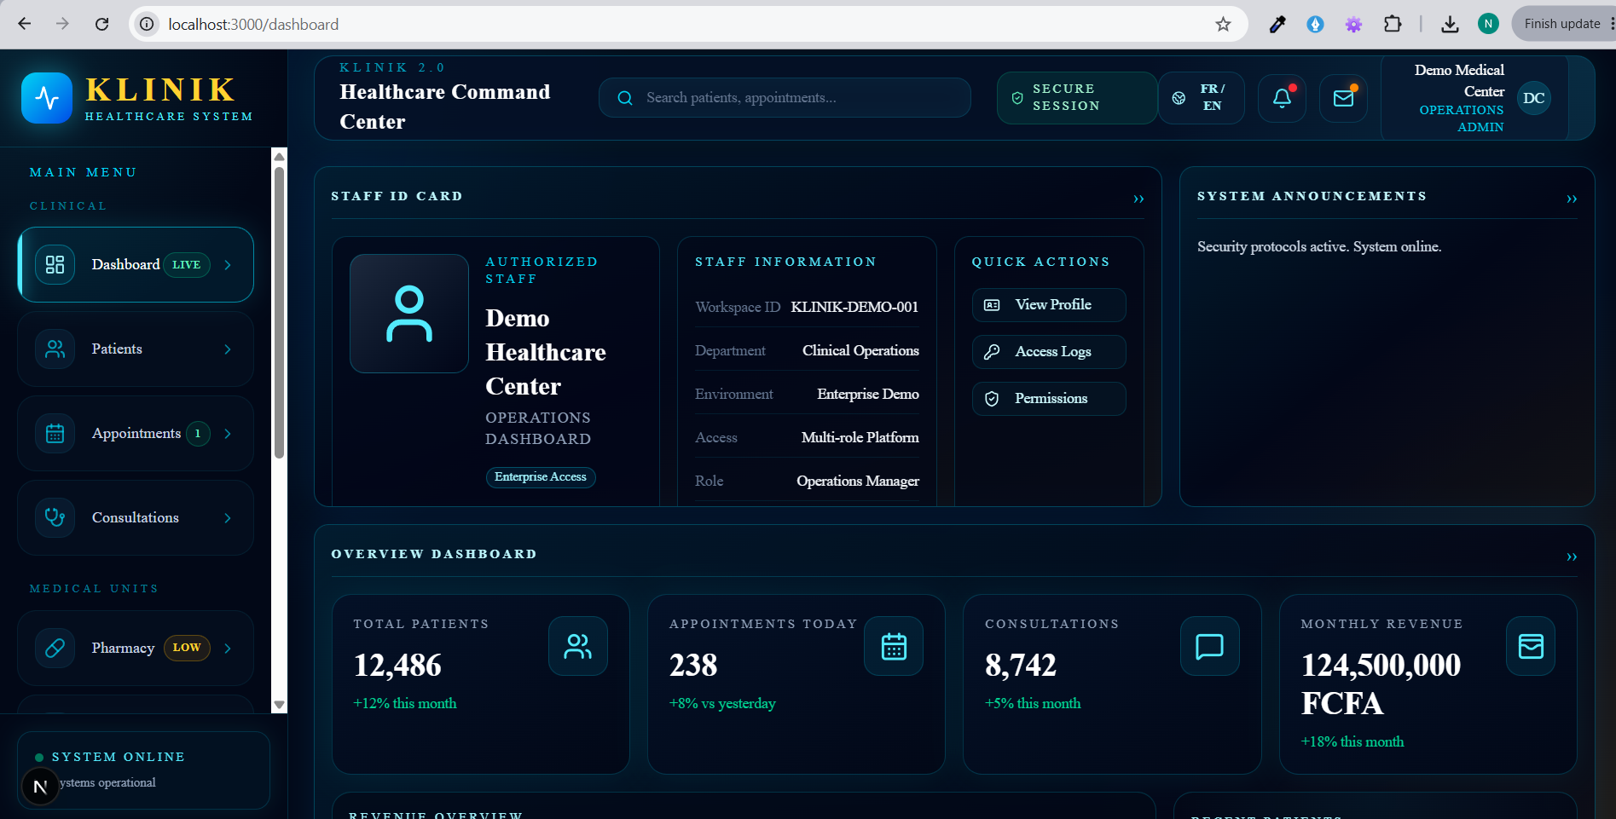Click the browser back arrow
Viewport: 1616px width, 819px height.
pos(25,24)
